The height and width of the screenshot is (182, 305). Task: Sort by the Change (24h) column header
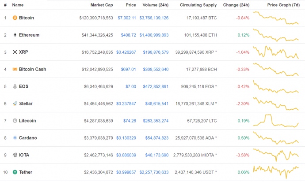tap(236, 5)
